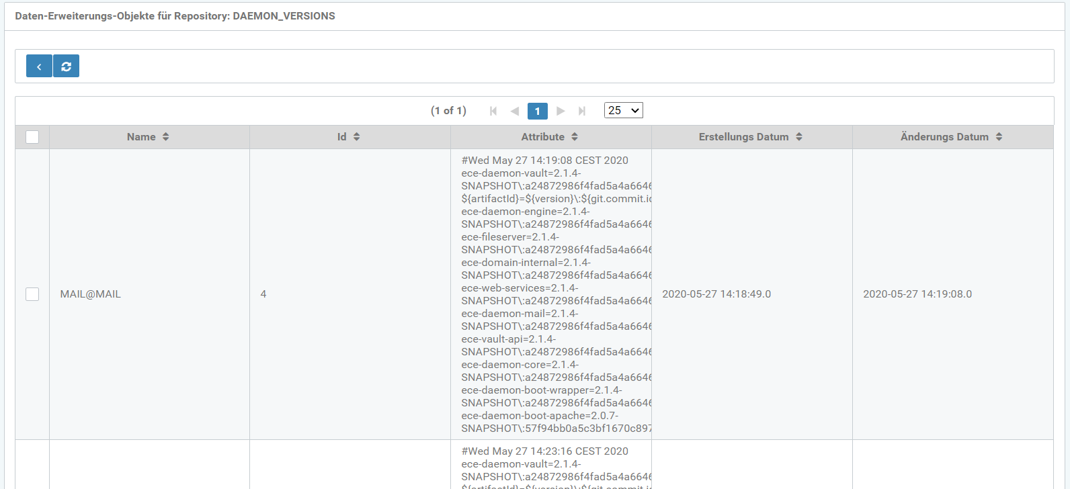Screen dimensions: 1070x489
Task: Sort by Erstellungs Datum arrows
Action: click(x=799, y=137)
